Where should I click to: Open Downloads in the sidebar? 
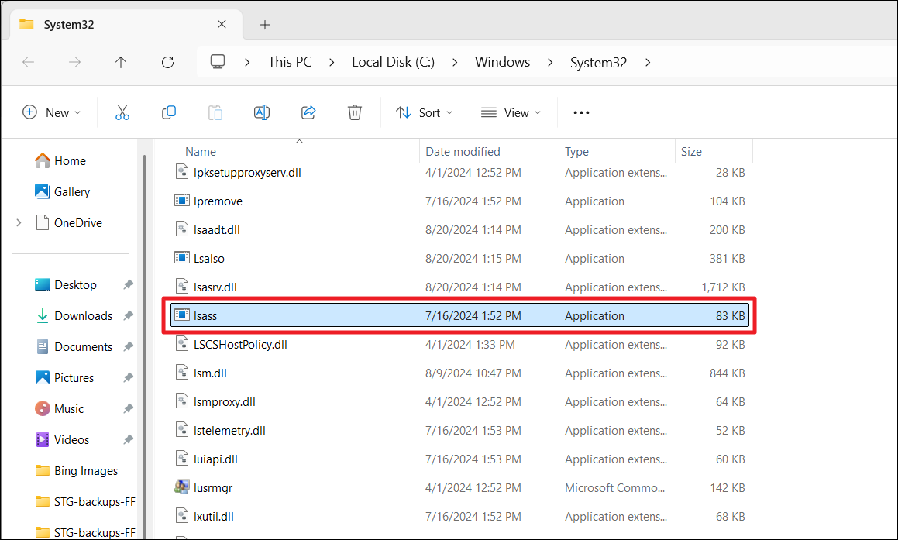[x=83, y=316]
